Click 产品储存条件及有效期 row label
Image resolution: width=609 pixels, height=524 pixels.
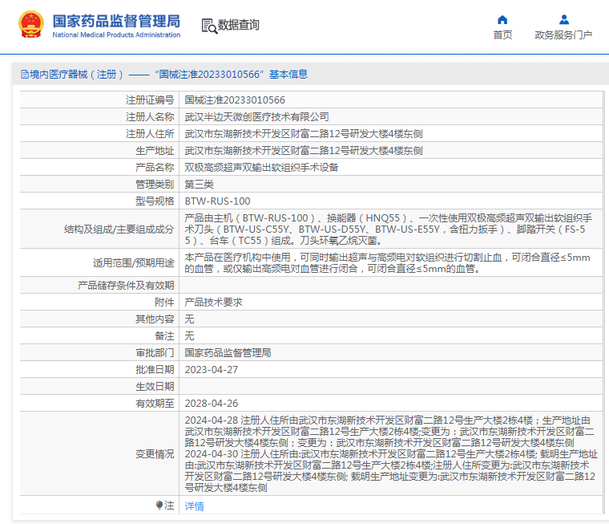pyautogui.click(x=126, y=286)
